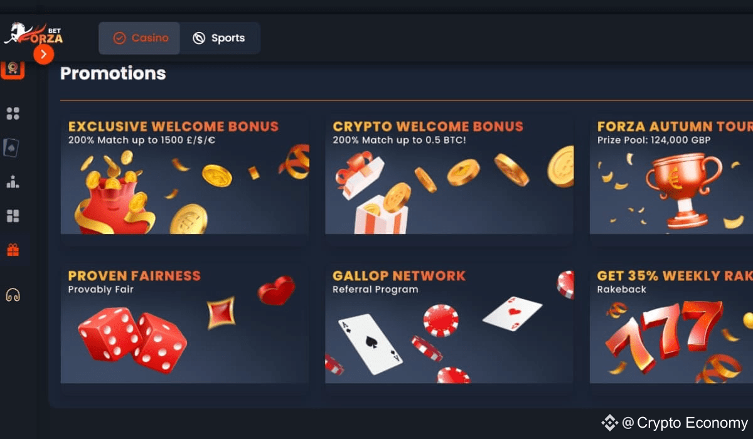Open the playing cards sidebar icon

point(12,147)
